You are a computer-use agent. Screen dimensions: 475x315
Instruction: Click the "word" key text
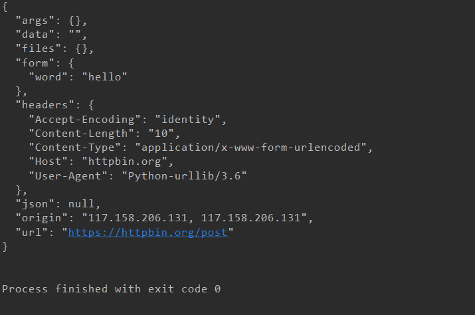click(x=48, y=77)
